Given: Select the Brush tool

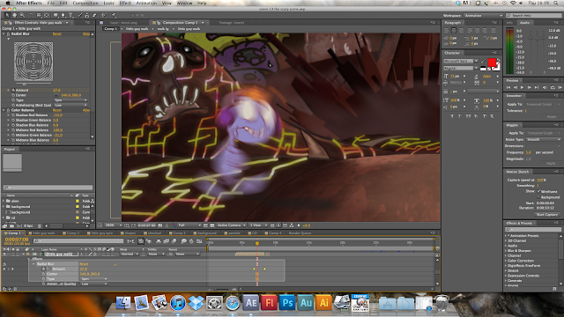Looking at the screenshot, I should pos(80,15).
